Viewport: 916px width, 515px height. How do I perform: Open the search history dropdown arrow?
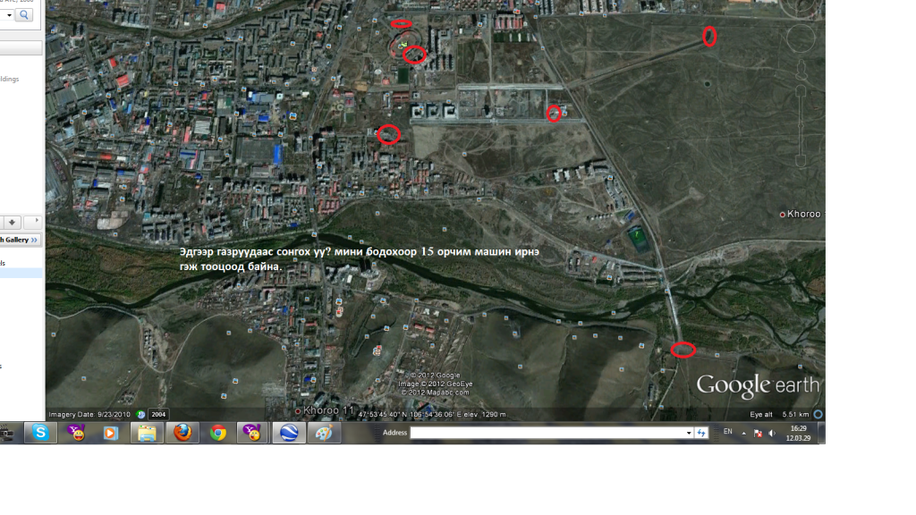tap(8, 15)
